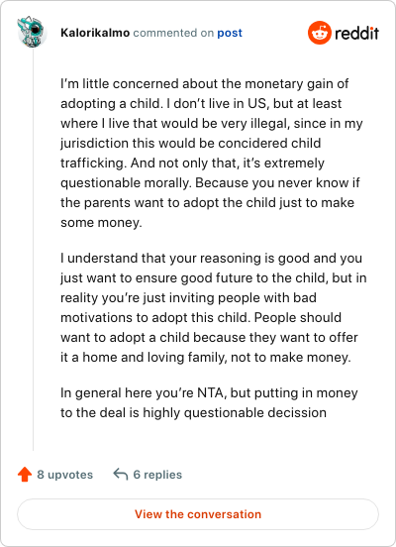
Task: Click the "8 upvotes" count
Action: 64,475
